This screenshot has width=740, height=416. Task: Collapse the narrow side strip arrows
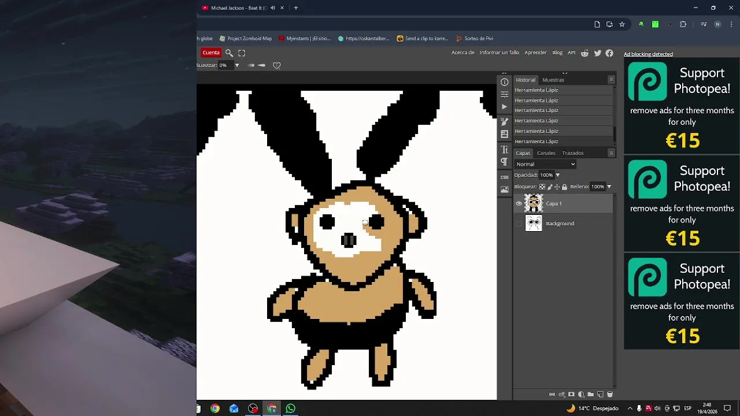pyautogui.click(x=504, y=73)
